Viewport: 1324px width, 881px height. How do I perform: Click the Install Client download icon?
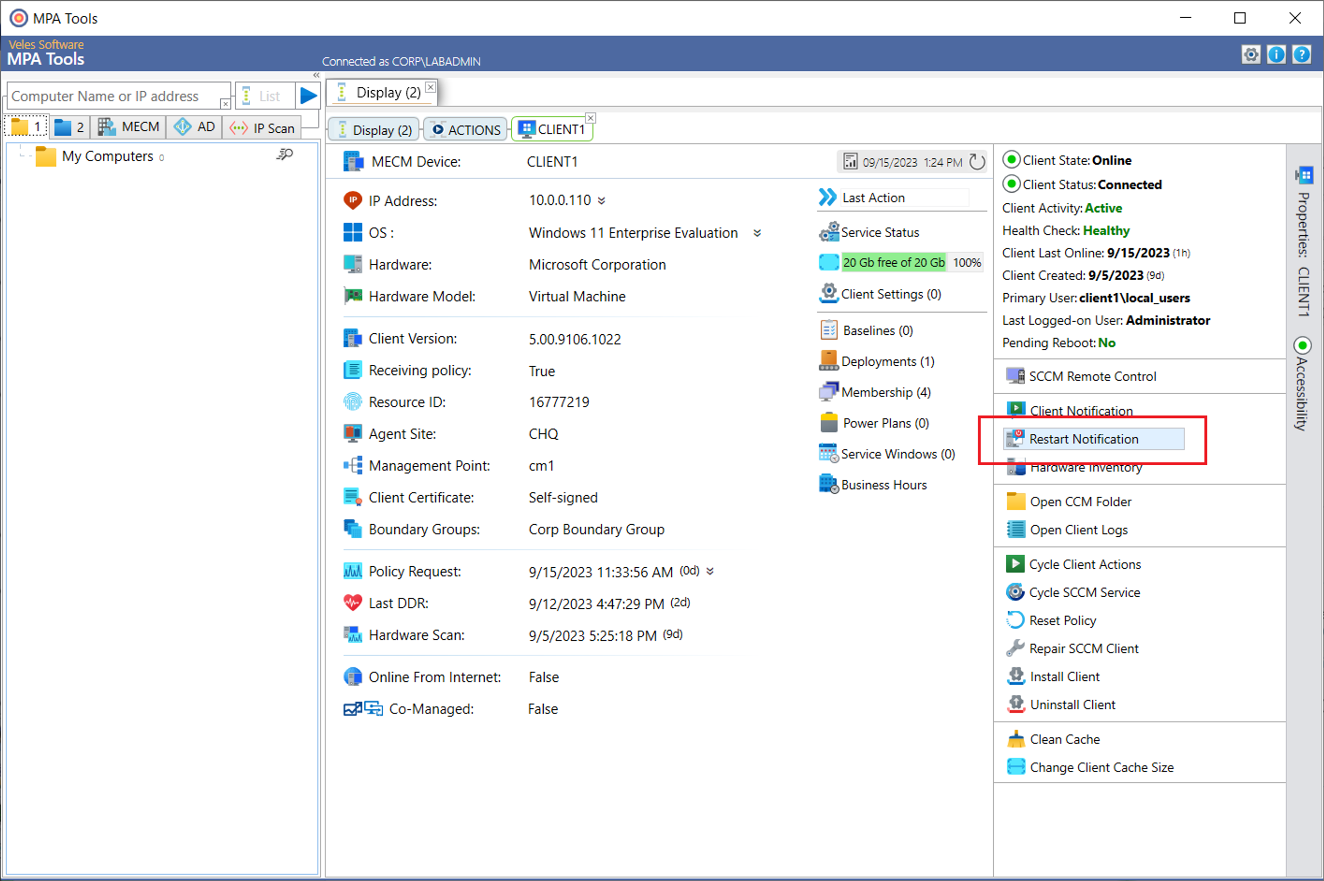point(1015,676)
